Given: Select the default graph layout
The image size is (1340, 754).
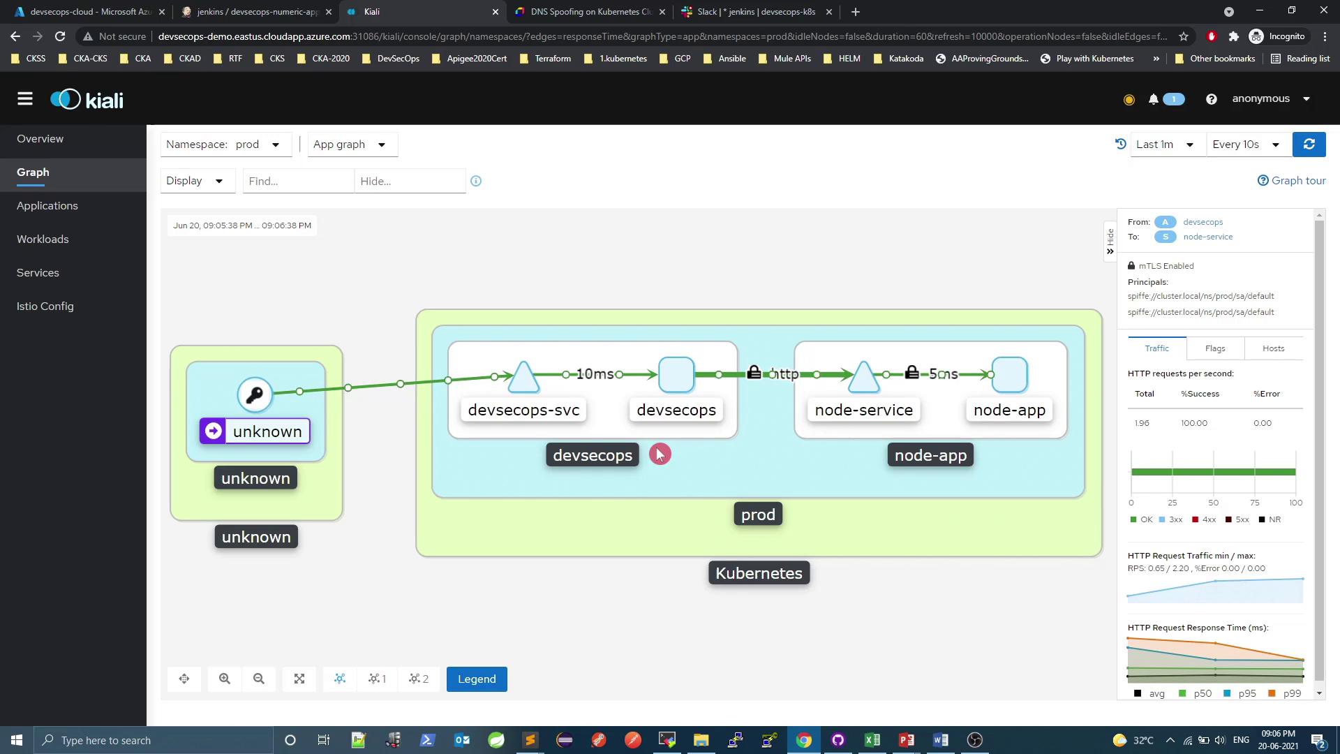Looking at the screenshot, I should click(x=340, y=679).
